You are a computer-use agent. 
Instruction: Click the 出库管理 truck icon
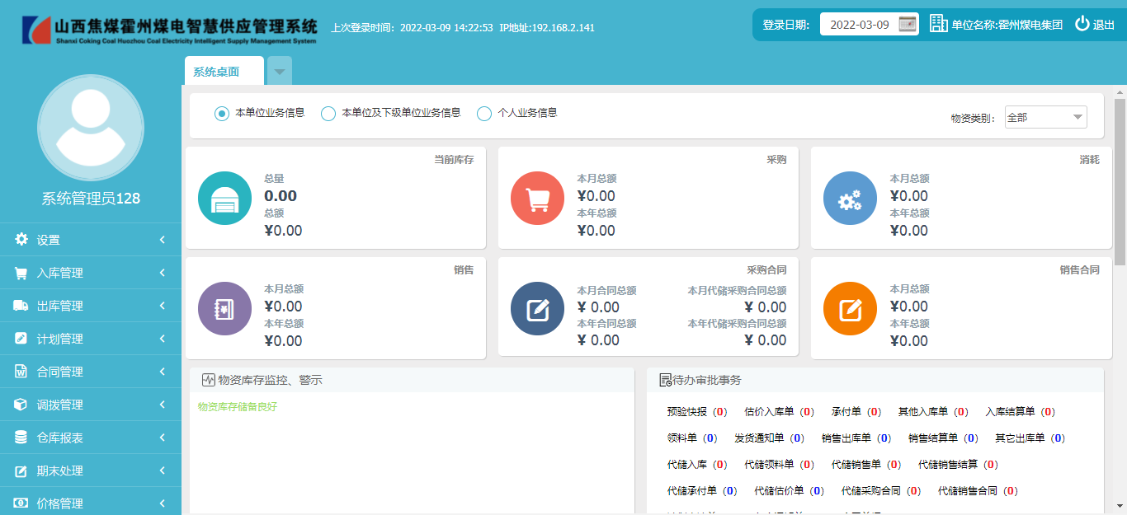pyautogui.click(x=20, y=305)
